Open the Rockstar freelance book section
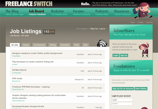Image resolution: width=158 pixels, height=109 pixels. point(59,13)
